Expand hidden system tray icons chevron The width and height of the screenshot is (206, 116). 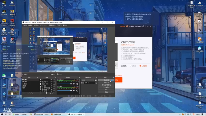click(180, 114)
